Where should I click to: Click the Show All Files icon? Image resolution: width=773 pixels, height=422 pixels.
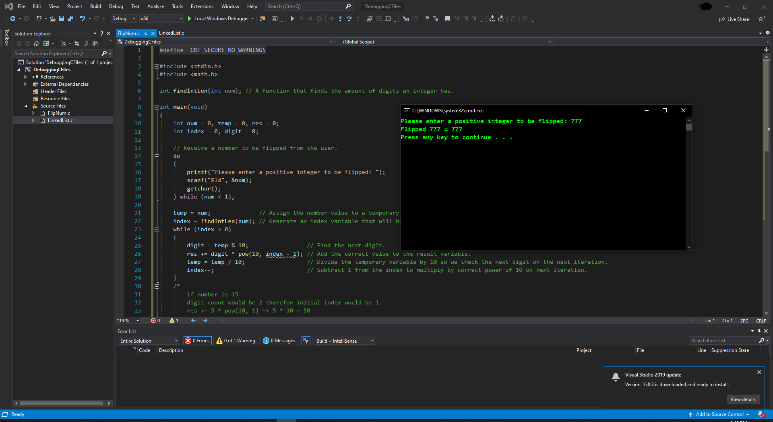tap(95, 43)
